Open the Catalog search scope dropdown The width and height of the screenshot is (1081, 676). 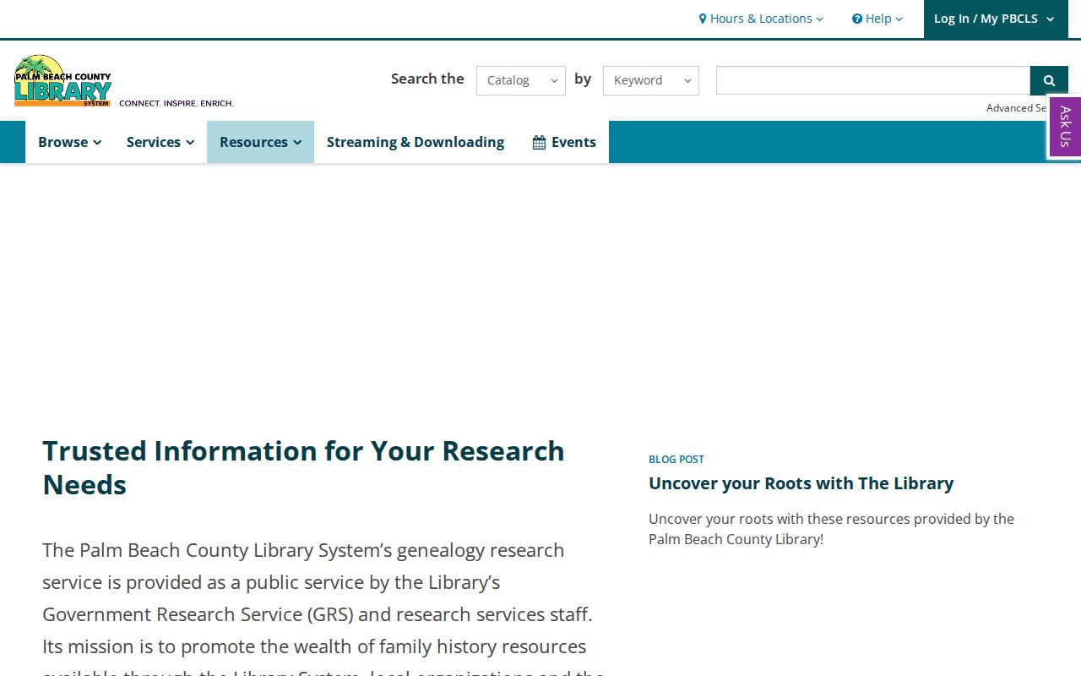coord(521,80)
